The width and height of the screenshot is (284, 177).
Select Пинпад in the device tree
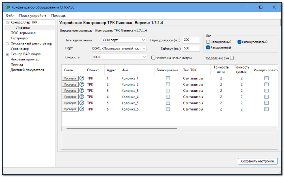coord(17,64)
